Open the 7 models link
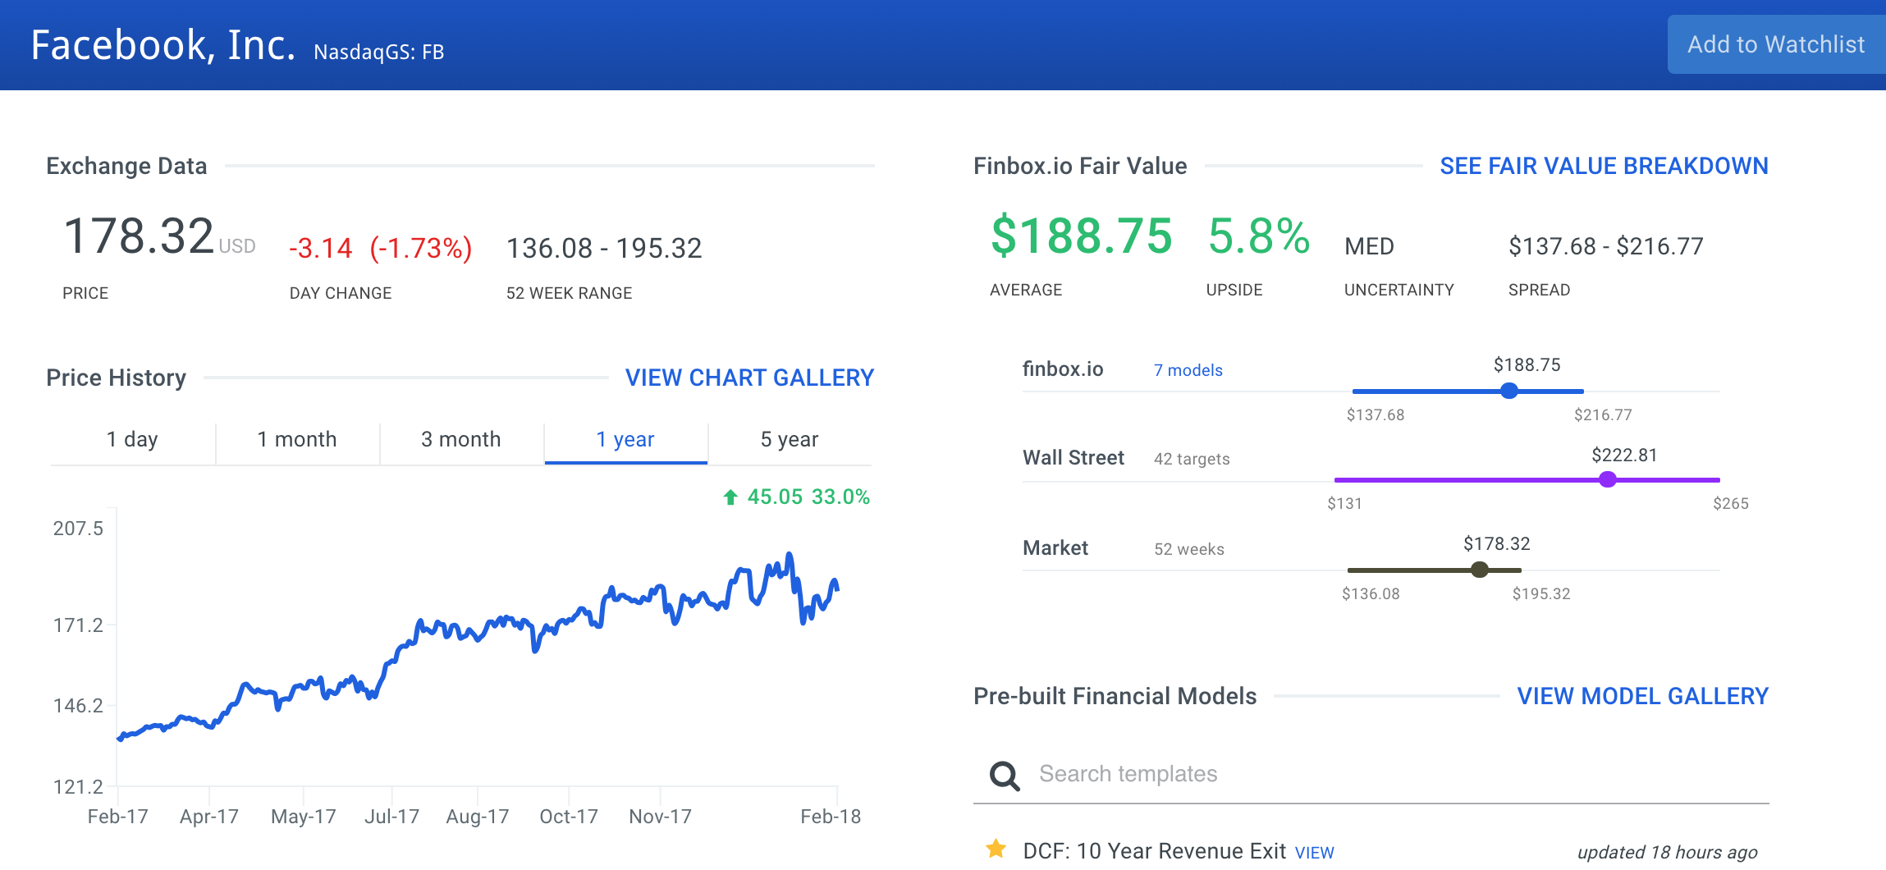The width and height of the screenshot is (1886, 870). [1188, 370]
